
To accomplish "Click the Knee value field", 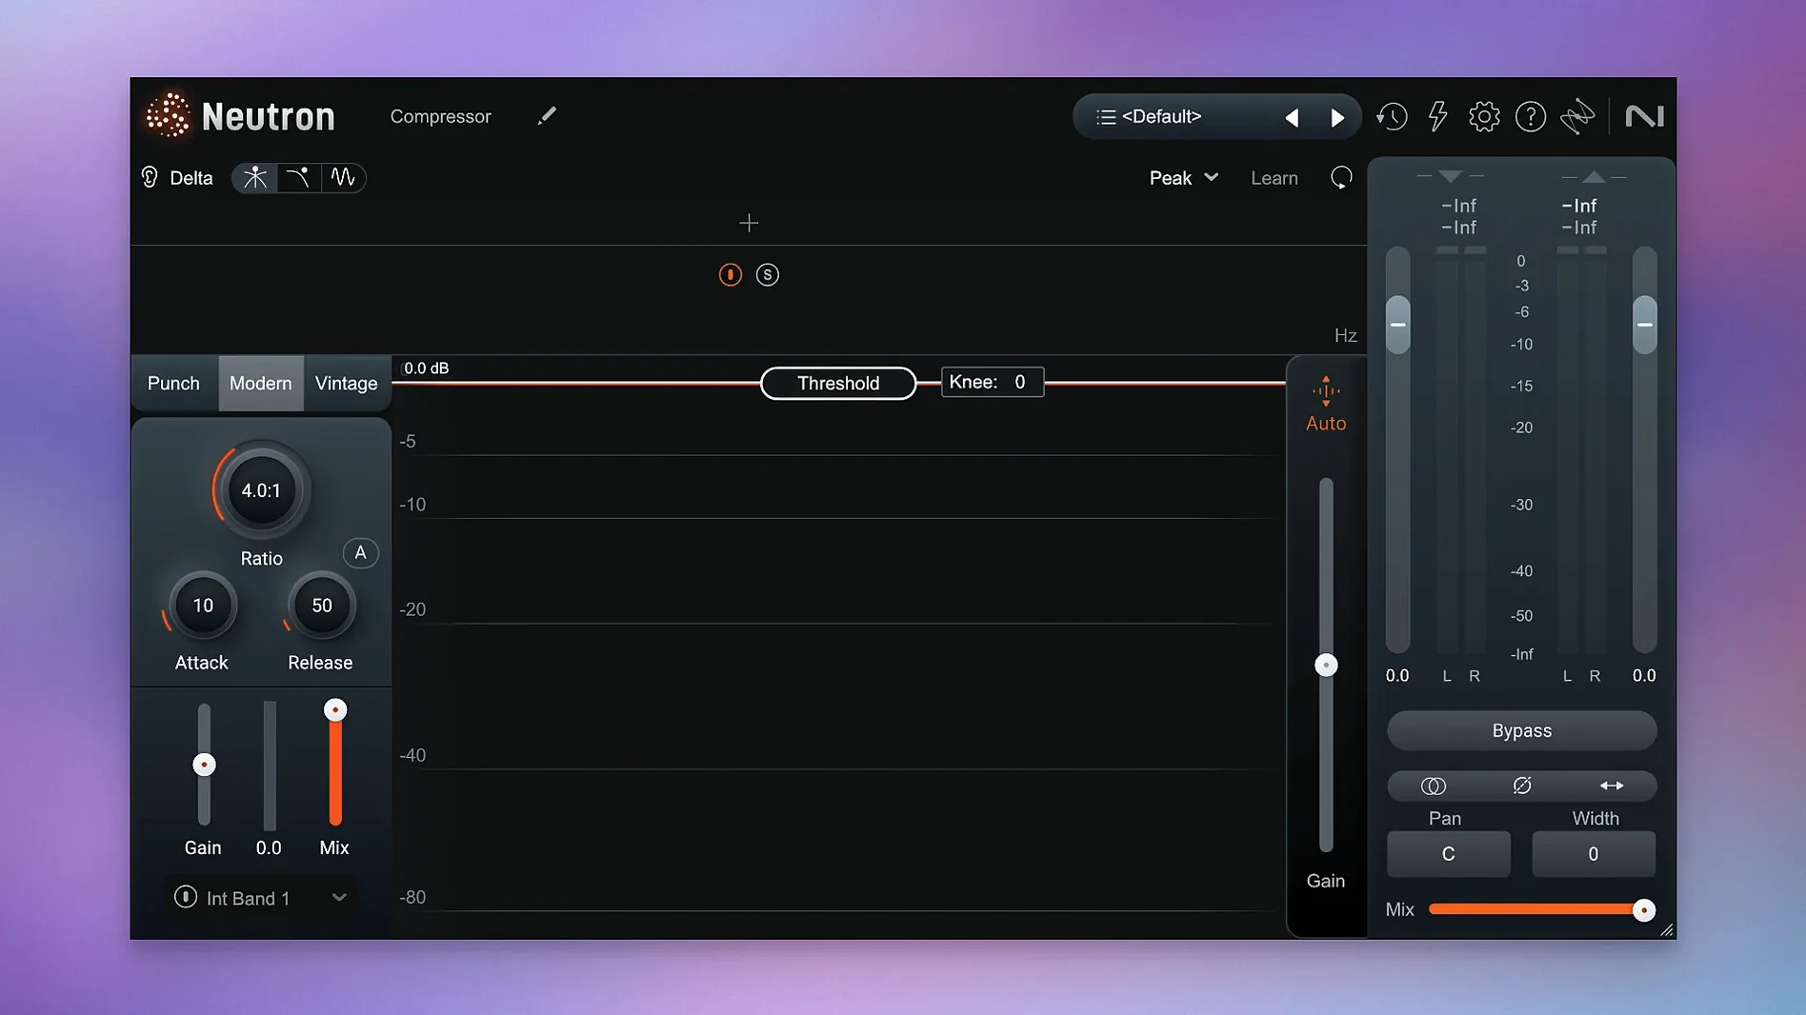I will (993, 382).
